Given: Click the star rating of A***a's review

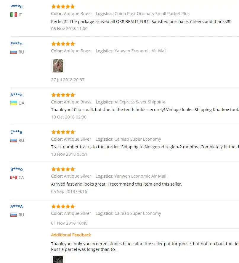Looking at the screenshot, I should (63, 95).
